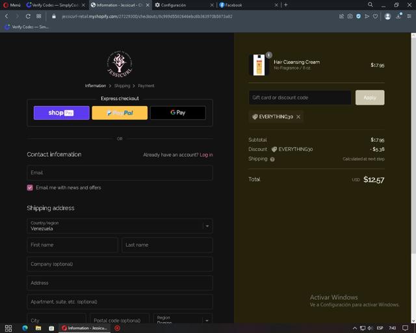Image resolution: width=416 pixels, height=333 pixels.
Task: Search tabs with magnifier icon
Action: click(x=370, y=5)
